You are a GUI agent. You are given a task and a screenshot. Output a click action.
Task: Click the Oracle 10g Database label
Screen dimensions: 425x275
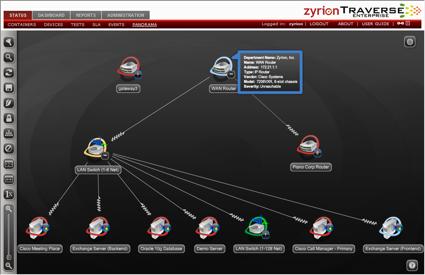tap(161, 249)
